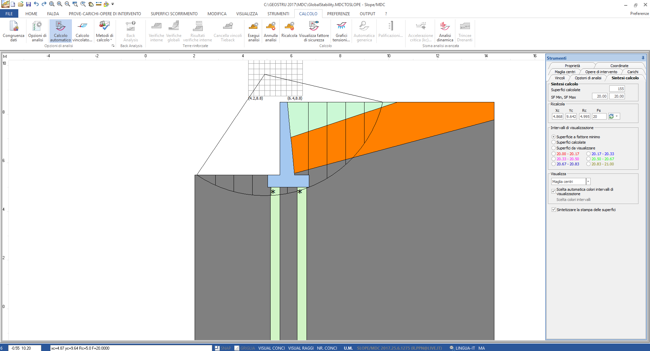
Task: Edit the Superfici calcolate count field
Action: click(x=617, y=89)
